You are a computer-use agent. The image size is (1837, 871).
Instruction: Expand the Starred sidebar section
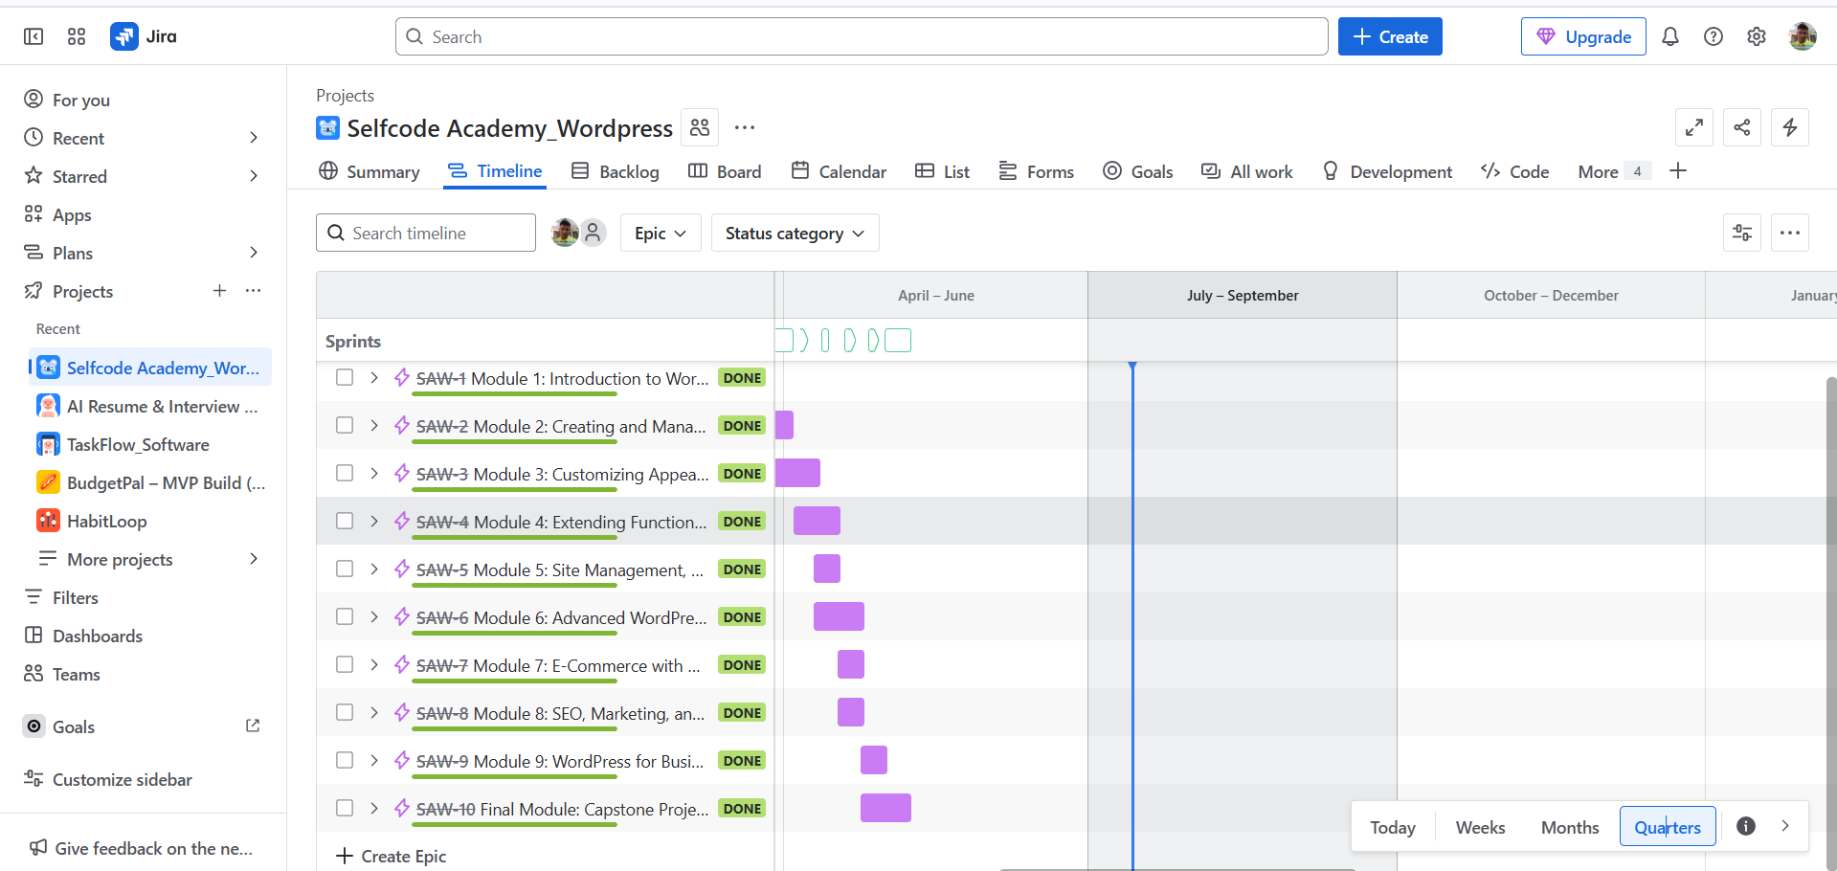point(254,176)
